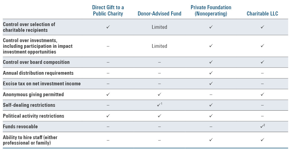Click Private Foundation's excise tax checkmark

click(x=211, y=84)
